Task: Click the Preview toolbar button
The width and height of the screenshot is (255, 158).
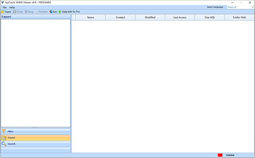Action: tap(42, 12)
